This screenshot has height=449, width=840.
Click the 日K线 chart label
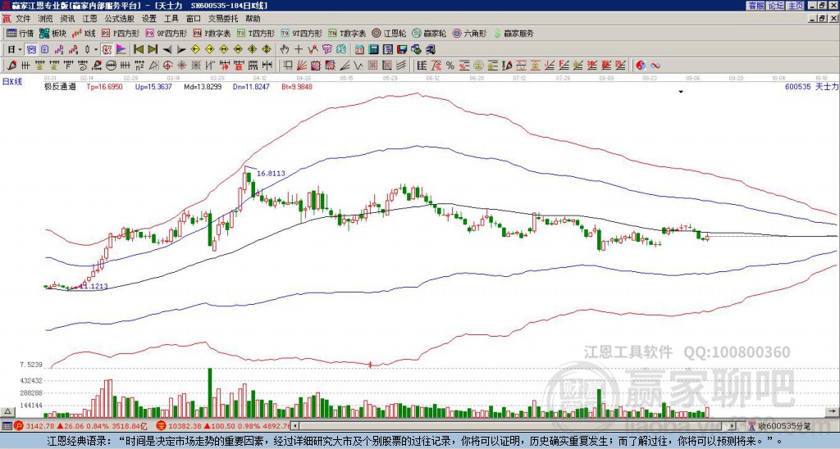(11, 82)
